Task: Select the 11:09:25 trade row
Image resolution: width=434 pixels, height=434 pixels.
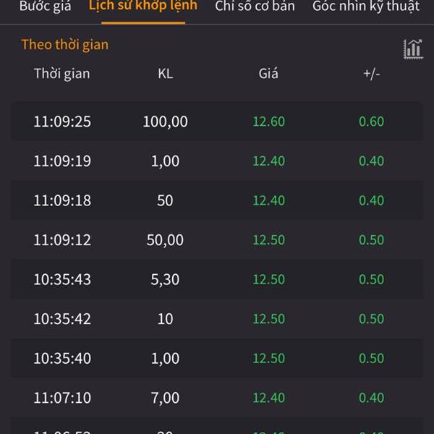Action: pyautogui.click(x=217, y=122)
